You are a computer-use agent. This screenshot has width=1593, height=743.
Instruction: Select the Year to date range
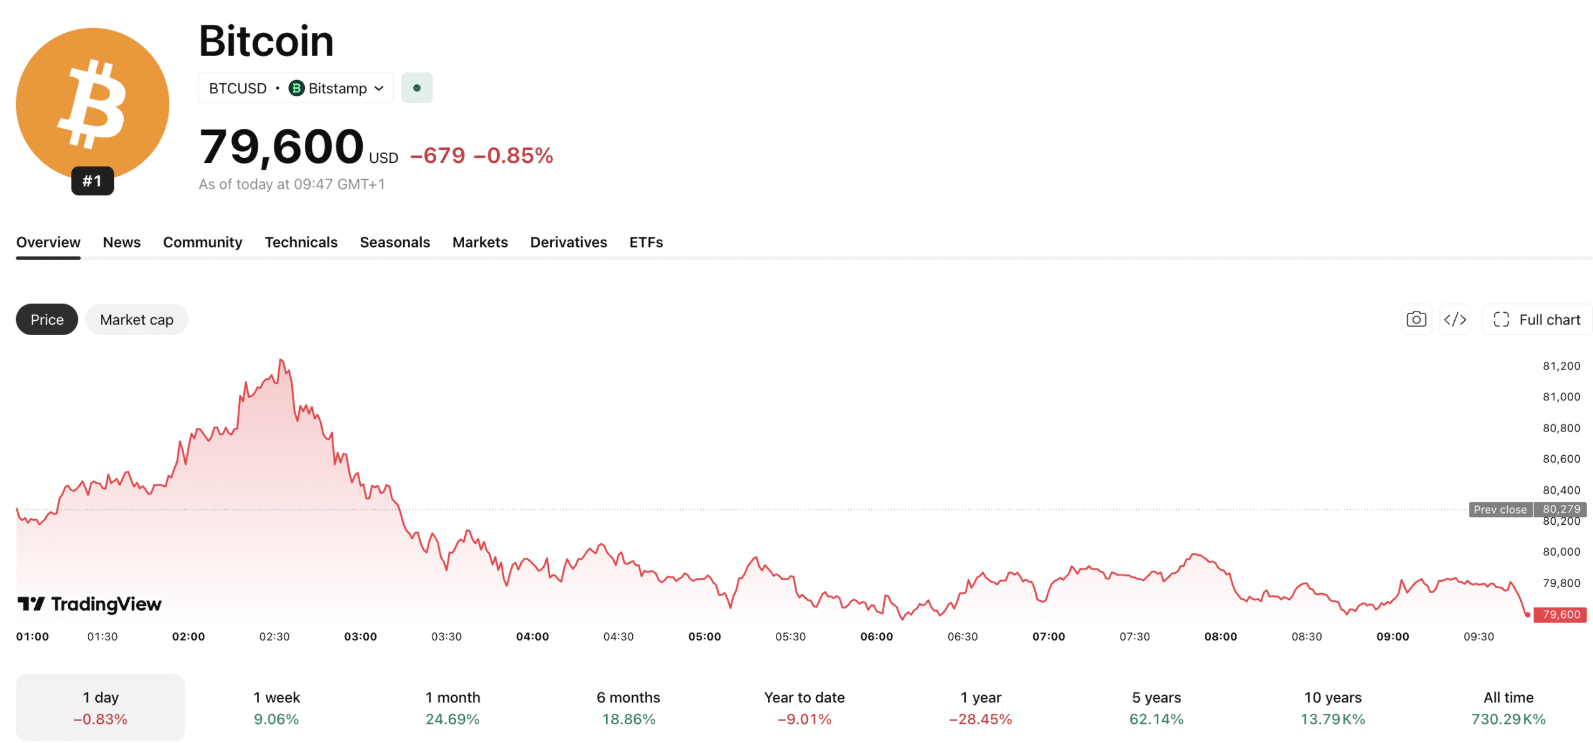[804, 708]
